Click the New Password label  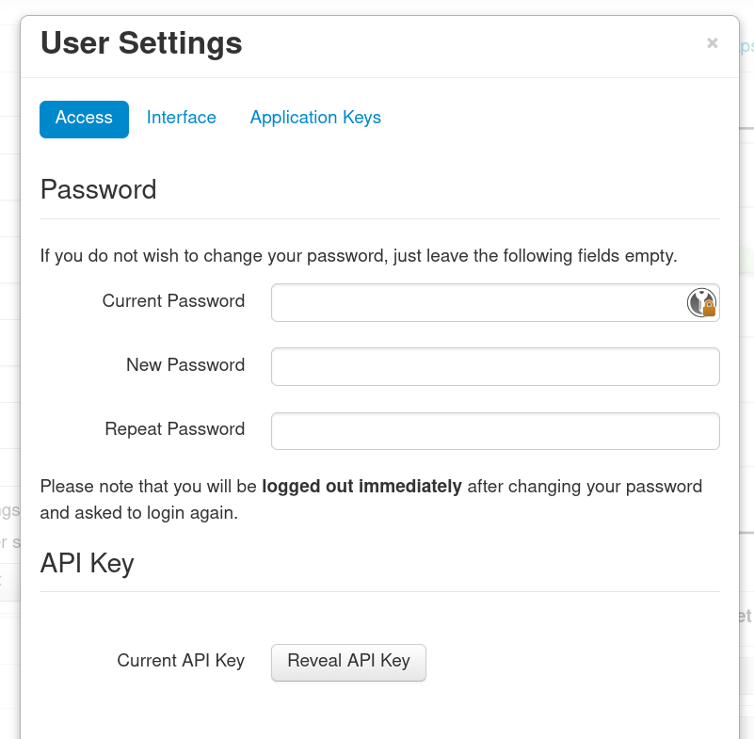184,365
